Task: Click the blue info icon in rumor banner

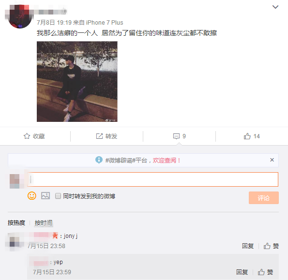Action: coord(99,160)
